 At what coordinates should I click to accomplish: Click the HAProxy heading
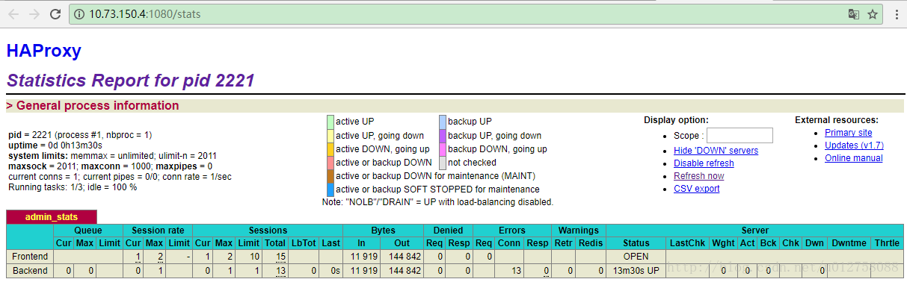pos(43,51)
